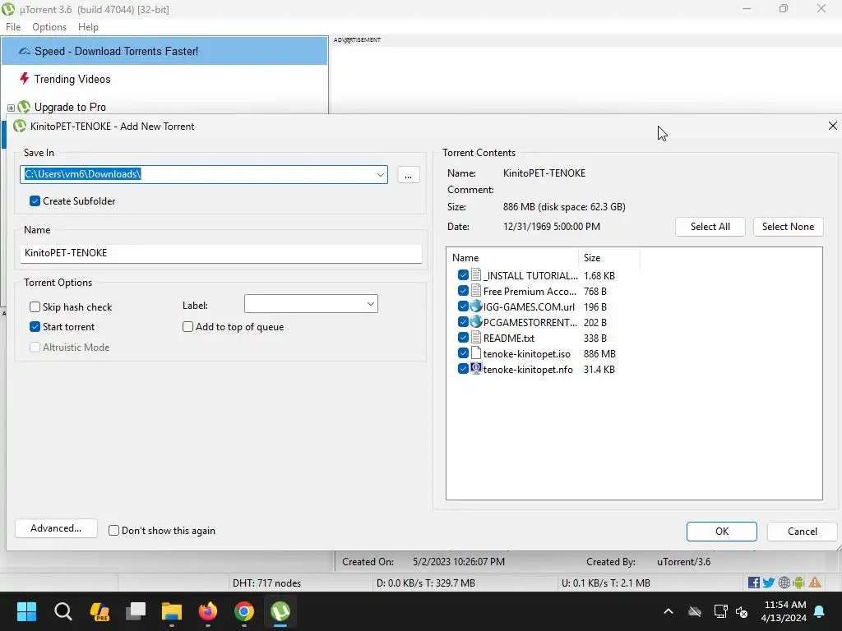This screenshot has width=842, height=631.
Task: Click the torrent Name text field
Action: [221, 253]
